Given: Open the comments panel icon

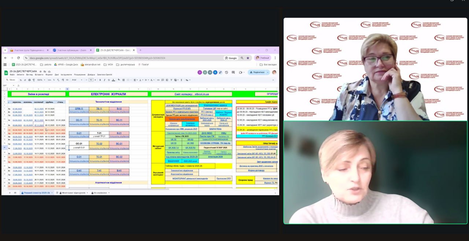Looking at the screenshot, I should [x=232, y=72].
